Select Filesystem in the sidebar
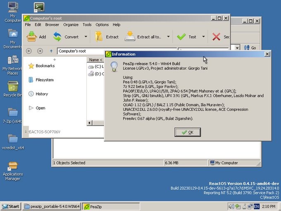The width and height of the screenshot is (281, 211). [x=41, y=80]
